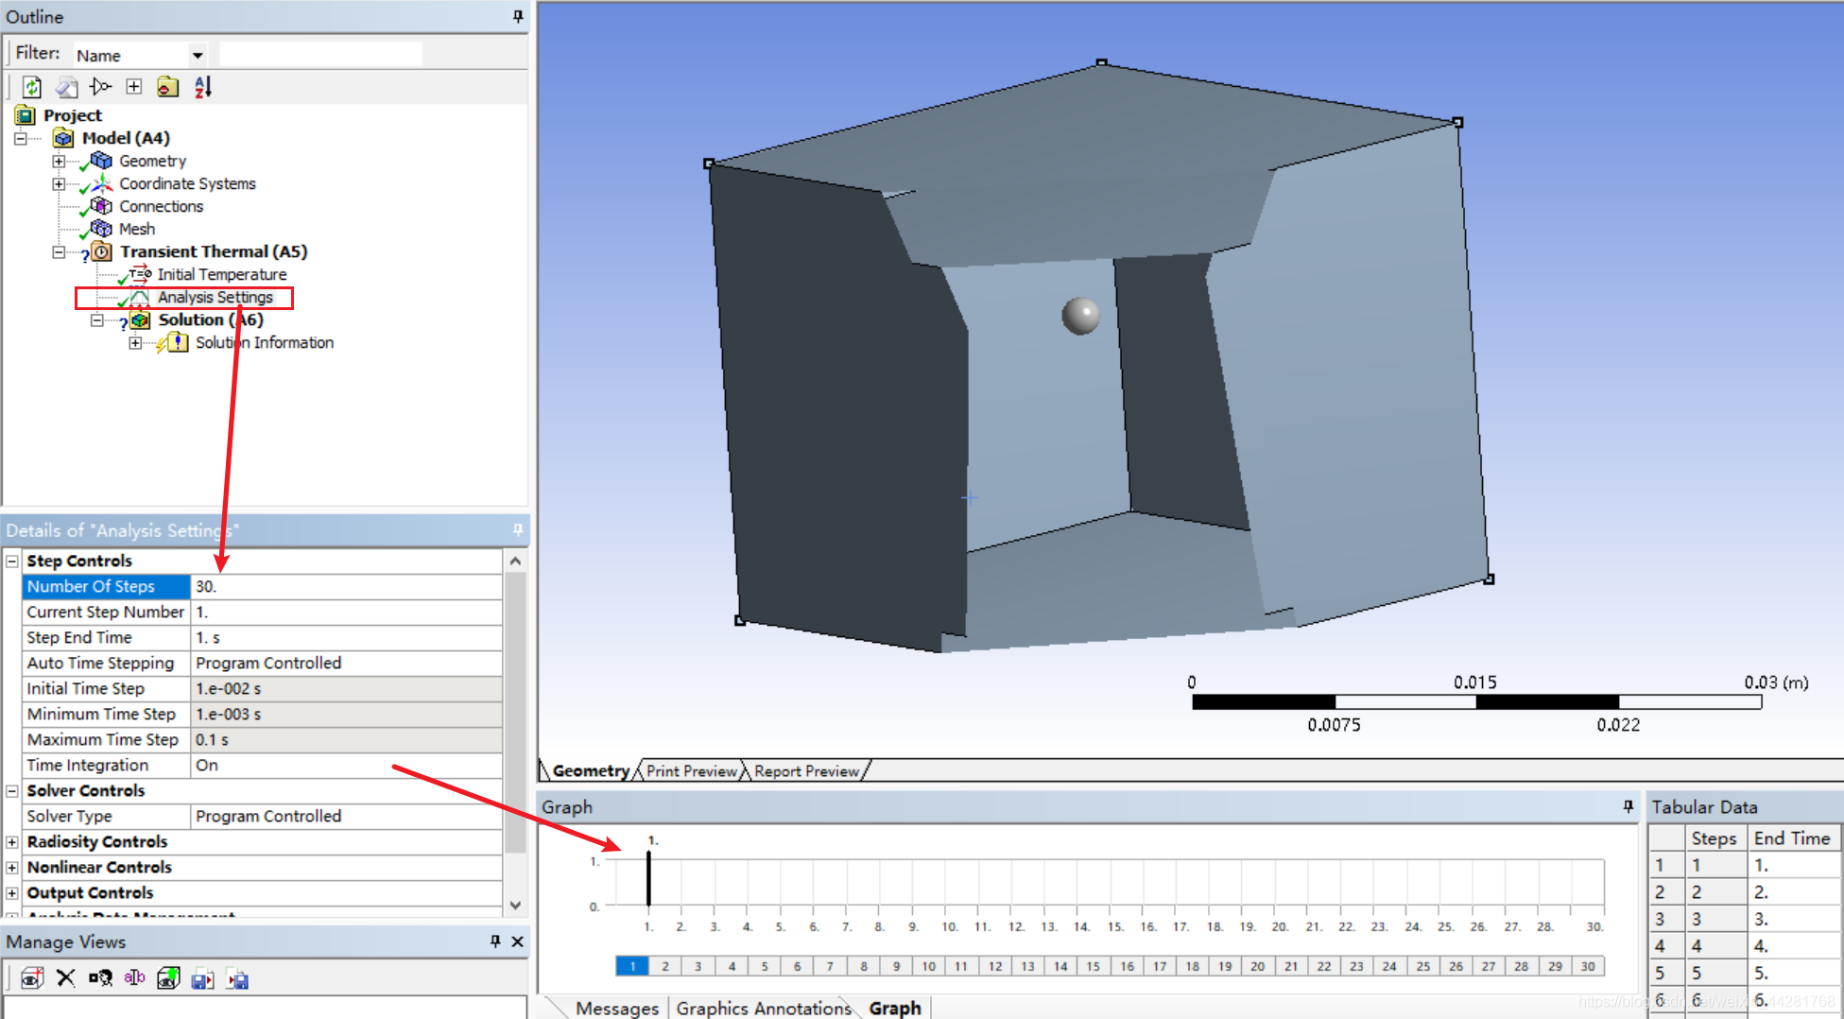Open the Filter Name dropdown
Screen dimensions: 1844x1019
click(198, 55)
